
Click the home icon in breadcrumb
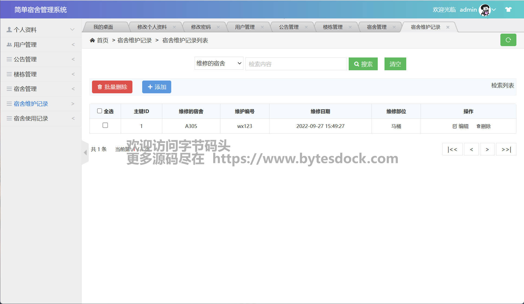[x=92, y=40]
